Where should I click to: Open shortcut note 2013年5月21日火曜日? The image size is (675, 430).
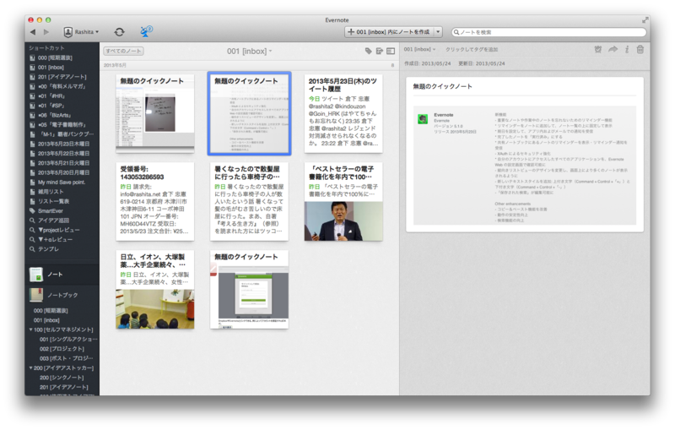63,163
